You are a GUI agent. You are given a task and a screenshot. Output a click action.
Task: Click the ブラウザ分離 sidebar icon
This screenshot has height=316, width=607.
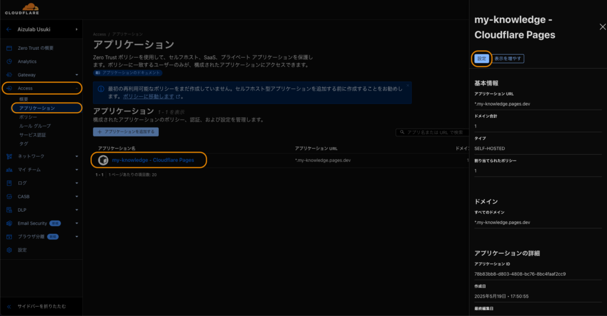tap(9, 237)
